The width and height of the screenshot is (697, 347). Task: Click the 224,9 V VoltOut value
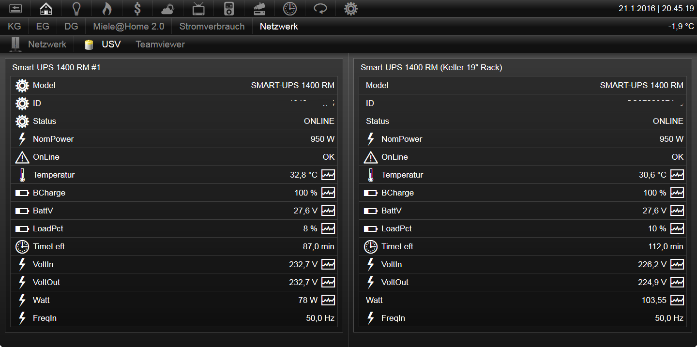(x=652, y=282)
